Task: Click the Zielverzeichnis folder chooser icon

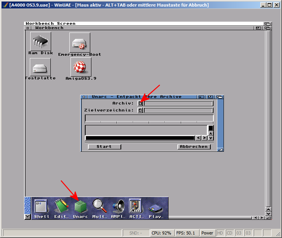Action: (x=140, y=110)
